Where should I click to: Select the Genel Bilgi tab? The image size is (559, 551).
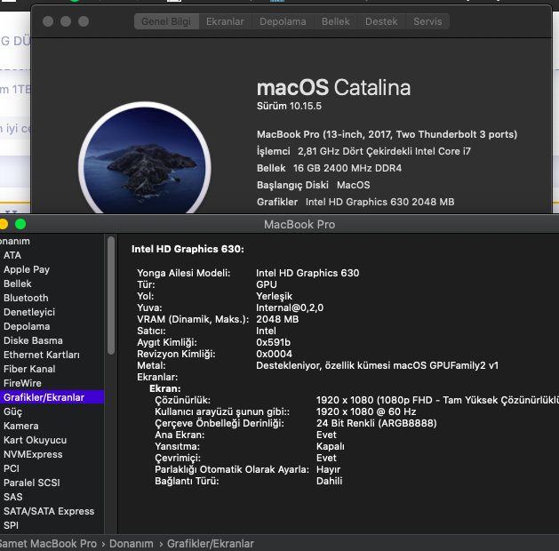coord(167,21)
